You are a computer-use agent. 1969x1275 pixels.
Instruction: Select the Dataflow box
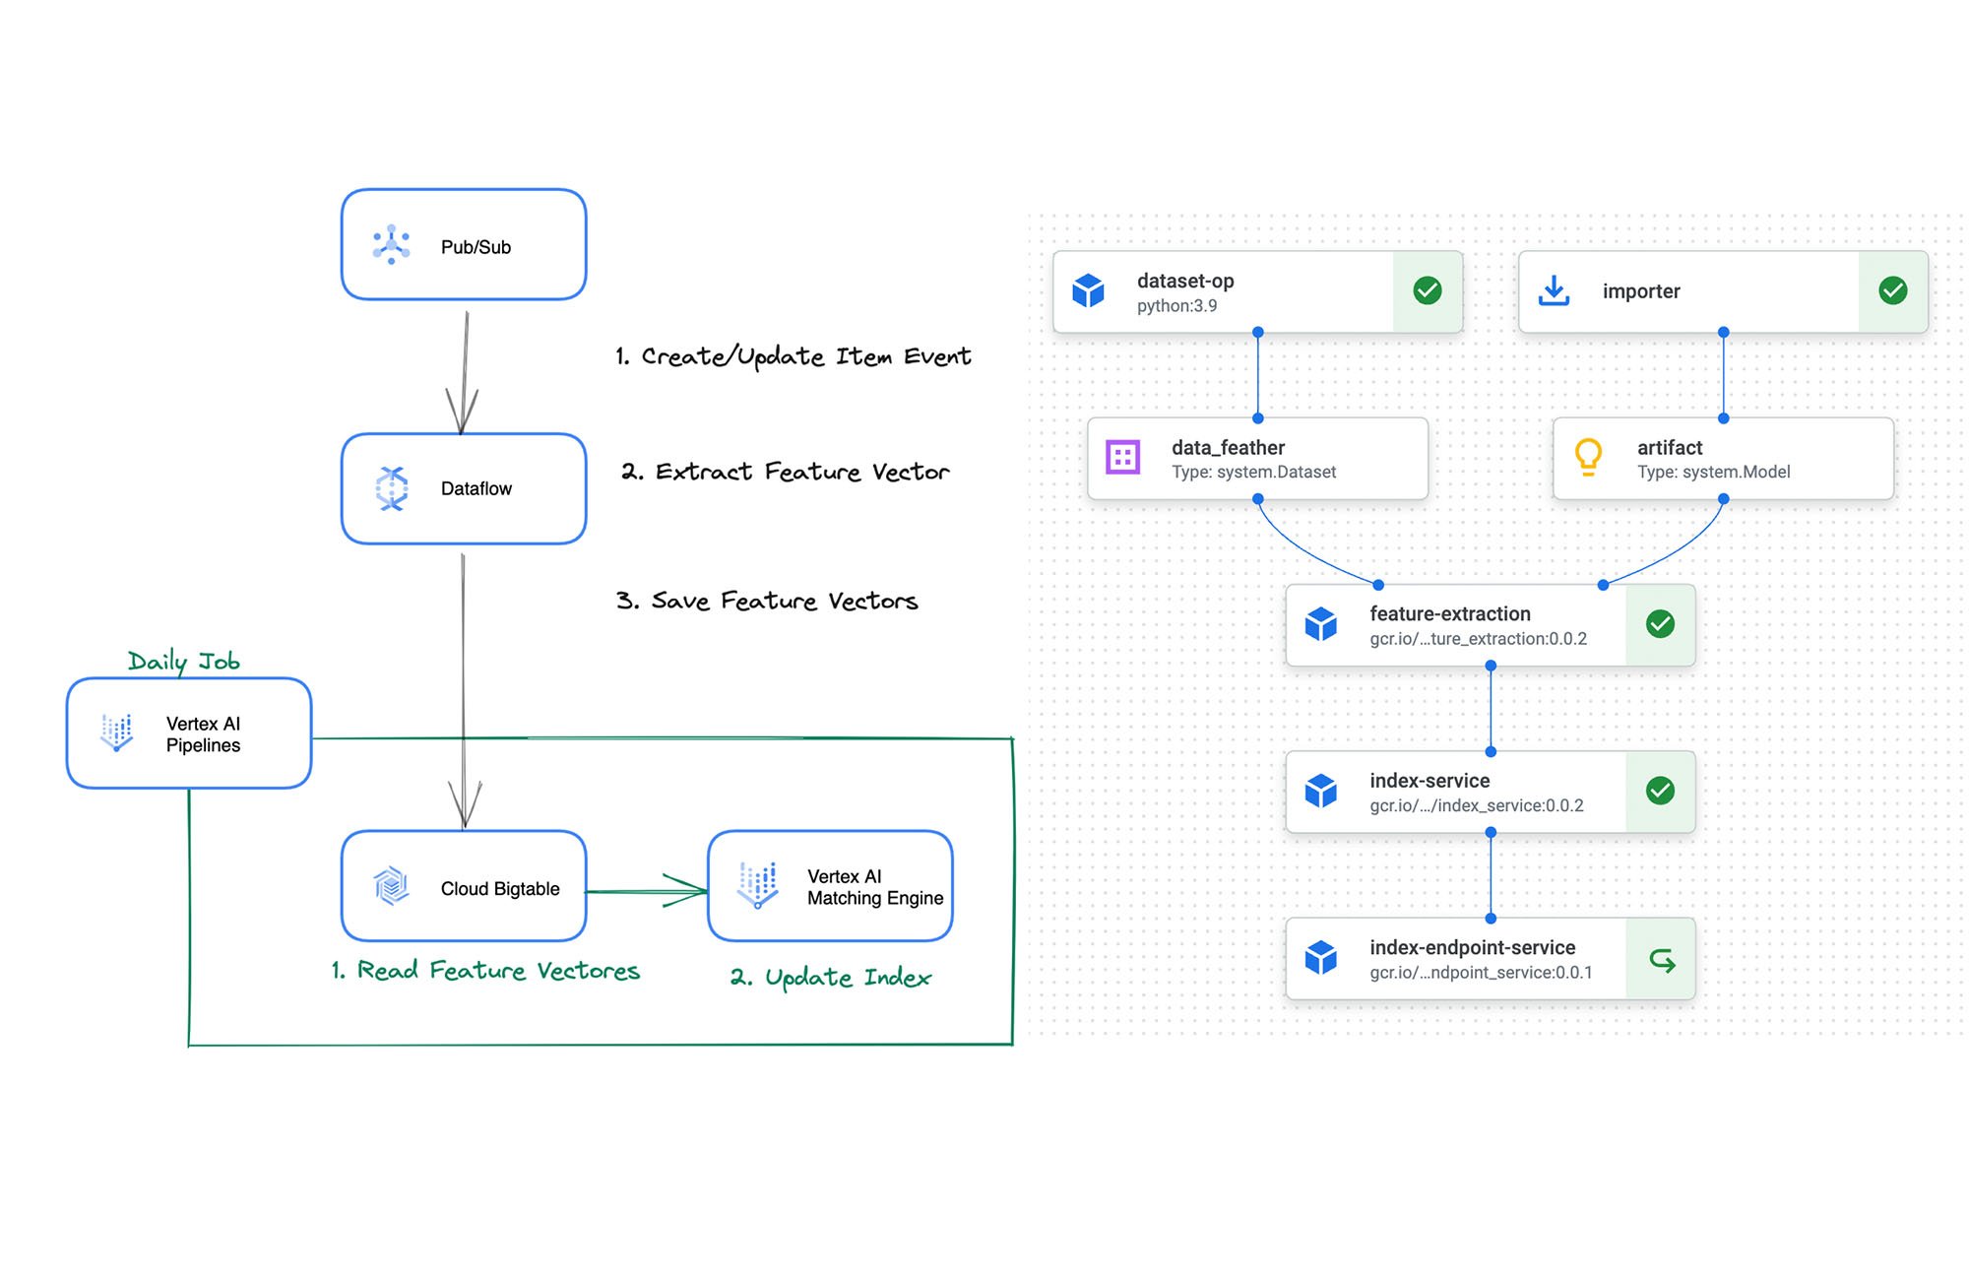464,488
